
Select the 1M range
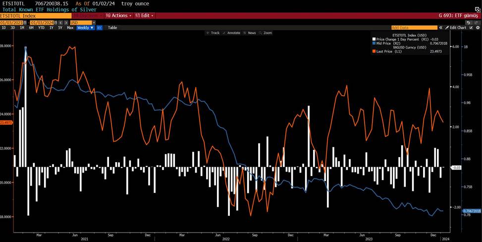click(22, 28)
